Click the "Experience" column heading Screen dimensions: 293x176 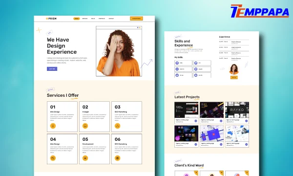tap(225, 37)
